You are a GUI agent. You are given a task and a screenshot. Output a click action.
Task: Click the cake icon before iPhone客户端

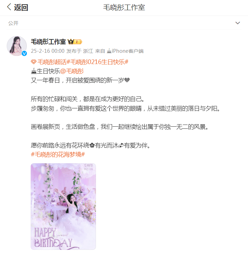pyautogui.click(x=109, y=51)
